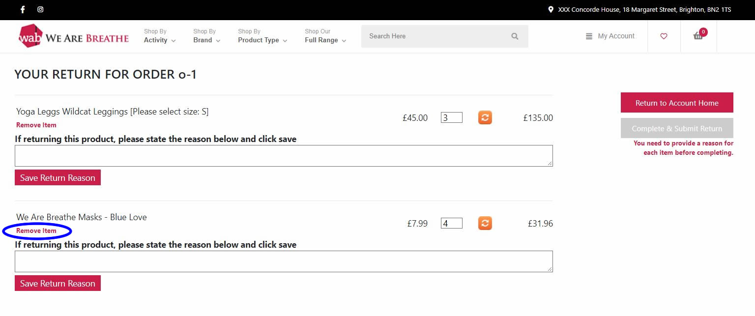Screen dimensions: 755x316
Task: Refresh quantity for Blue Love Masks
Action: (x=485, y=223)
